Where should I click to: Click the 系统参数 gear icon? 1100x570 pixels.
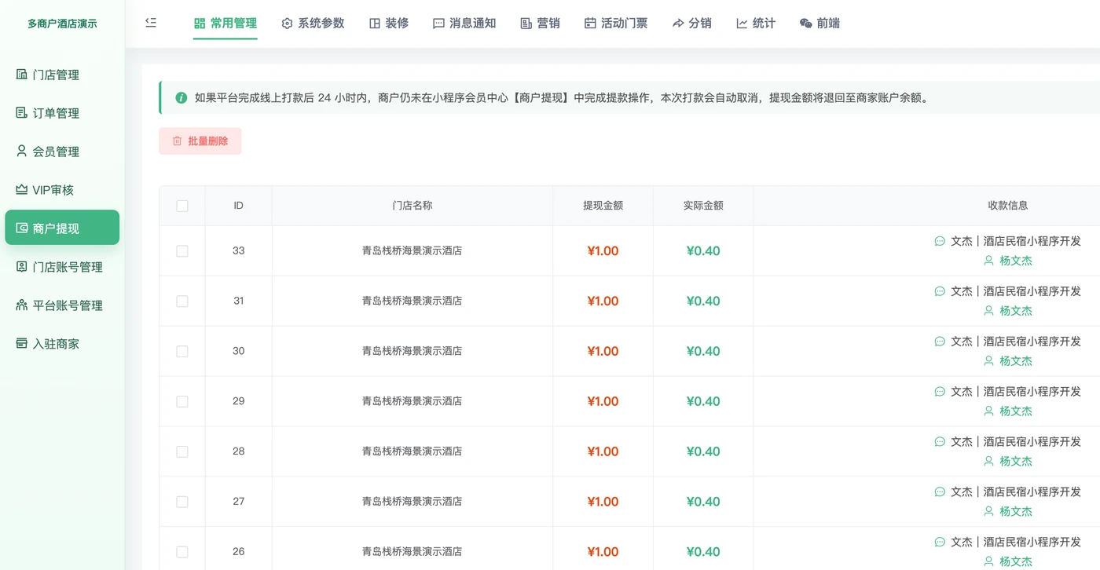coord(287,24)
